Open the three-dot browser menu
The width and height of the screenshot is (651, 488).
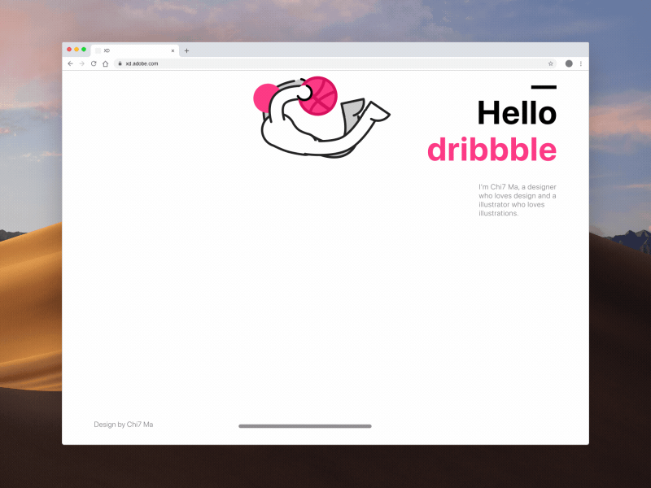pyautogui.click(x=580, y=63)
